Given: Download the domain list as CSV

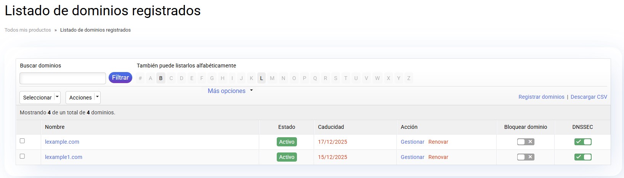Looking at the screenshot, I should pyautogui.click(x=589, y=97).
